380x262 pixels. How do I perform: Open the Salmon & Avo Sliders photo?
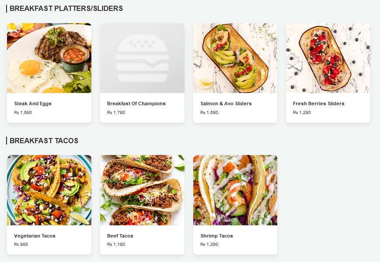[x=235, y=58]
